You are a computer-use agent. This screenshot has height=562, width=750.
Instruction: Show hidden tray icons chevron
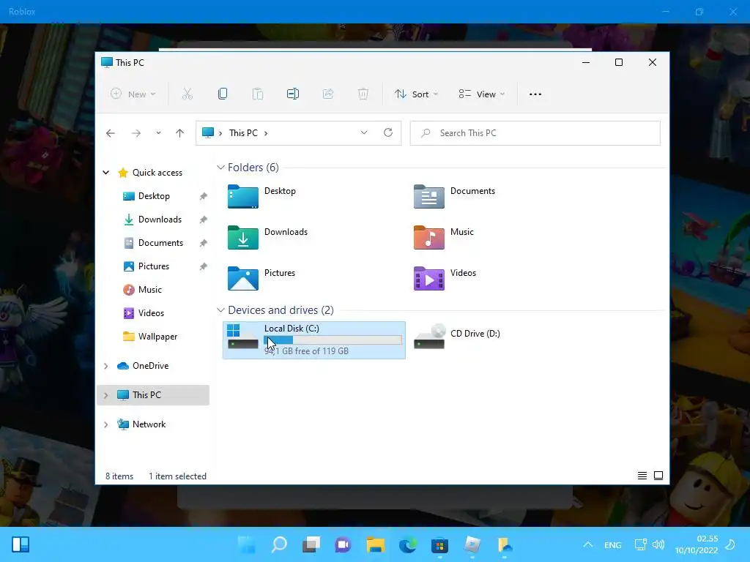tap(588, 544)
